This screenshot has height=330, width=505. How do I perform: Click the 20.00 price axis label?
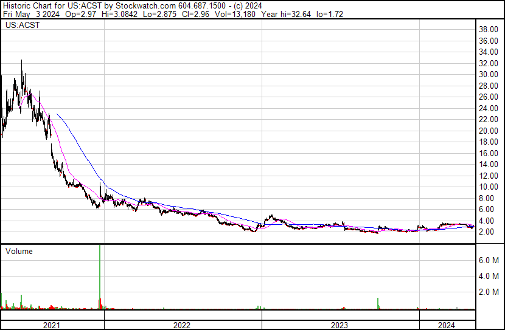489,131
